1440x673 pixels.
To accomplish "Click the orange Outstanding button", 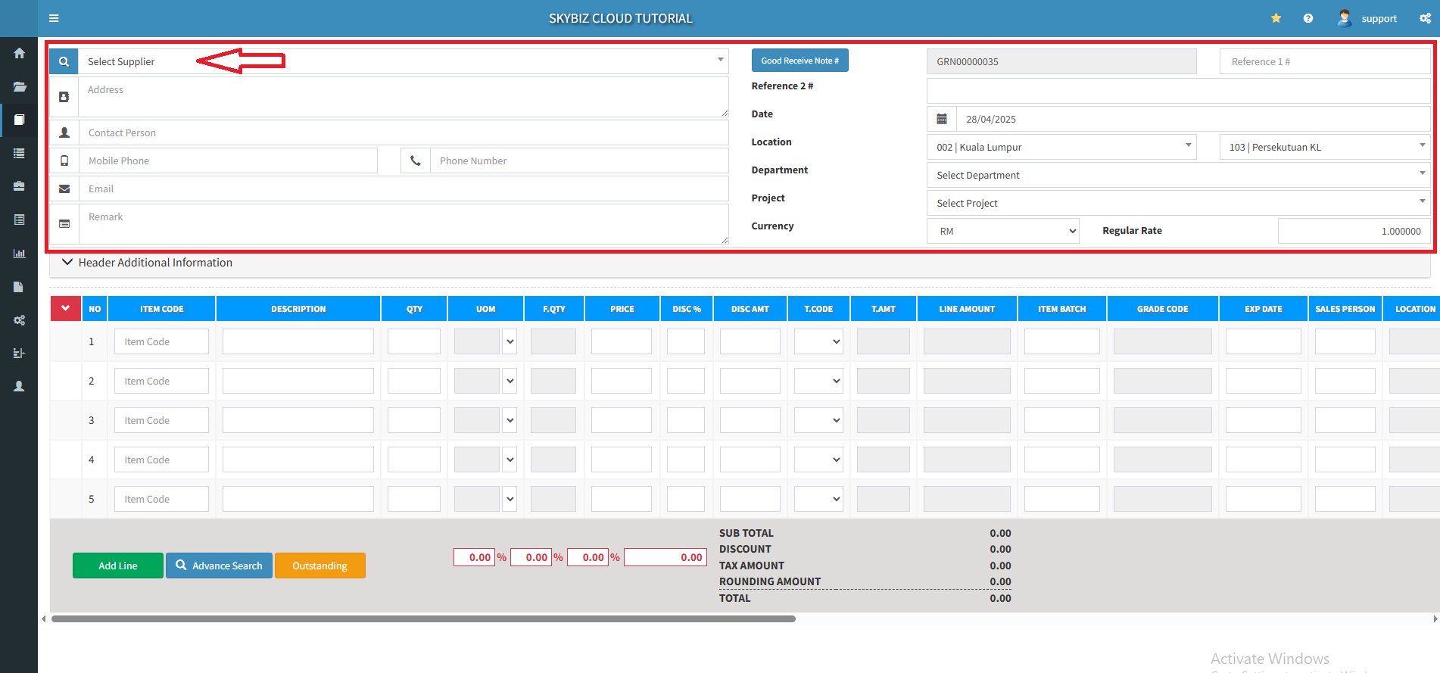I will [319, 566].
